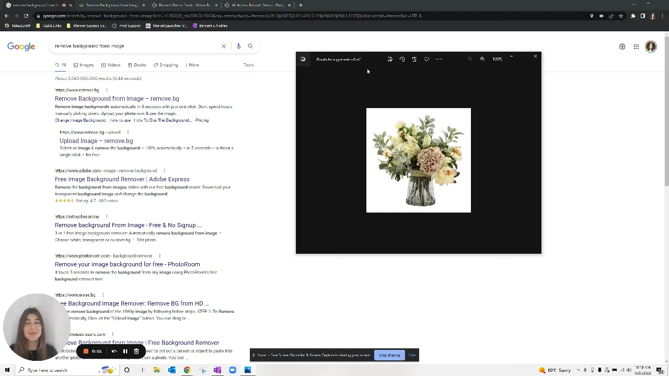Open the Tools search options
The height and width of the screenshot is (376, 669).
tap(248, 65)
